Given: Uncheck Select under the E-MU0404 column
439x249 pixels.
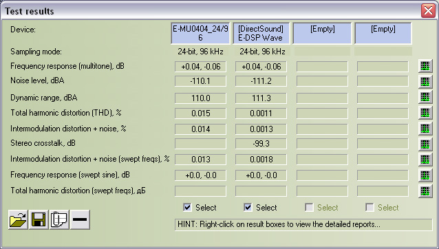Looking at the screenshot, I should 187,207.
